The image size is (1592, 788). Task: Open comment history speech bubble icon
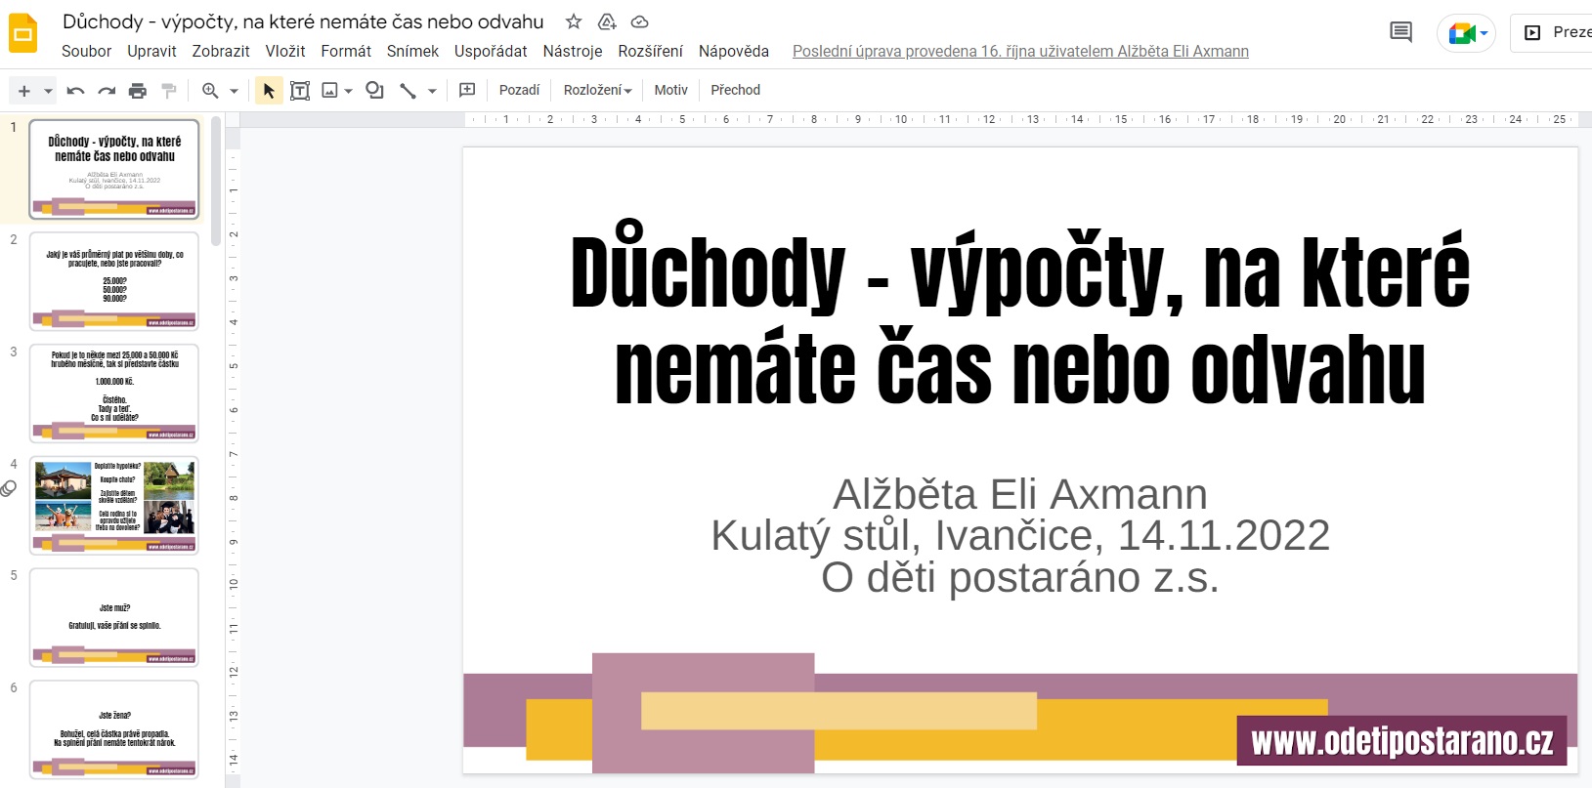click(x=1400, y=32)
